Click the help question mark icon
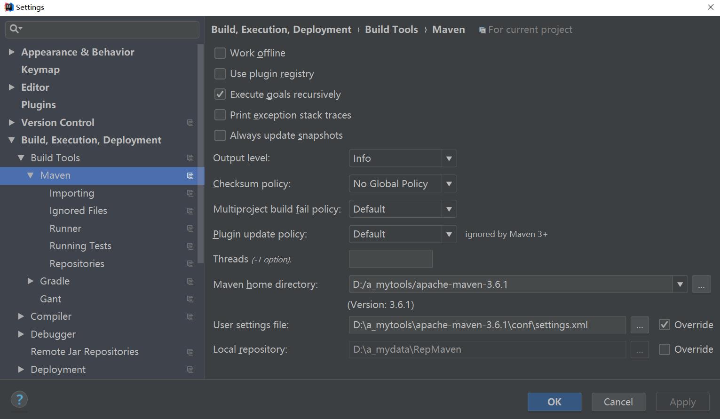The image size is (720, 419). 19,400
